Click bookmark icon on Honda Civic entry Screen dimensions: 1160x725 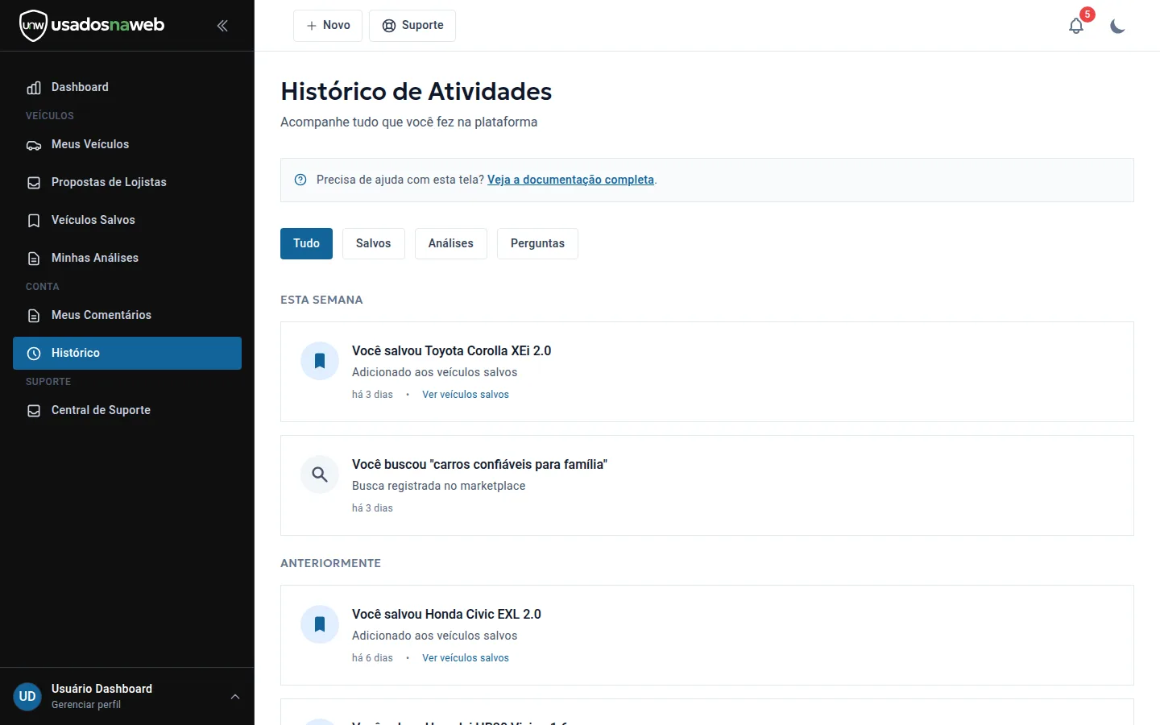pos(320,624)
